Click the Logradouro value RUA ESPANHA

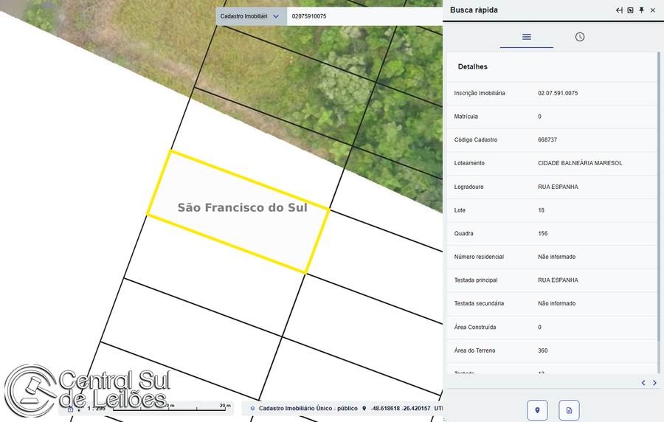(558, 187)
